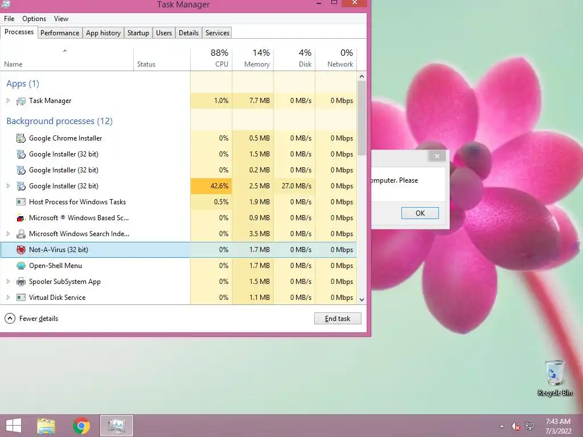This screenshot has width=583, height=437.
Task: Launch Google Chrome from the taskbar
Action: click(81, 426)
